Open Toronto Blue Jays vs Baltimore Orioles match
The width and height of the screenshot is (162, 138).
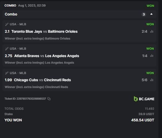(x=44, y=32)
